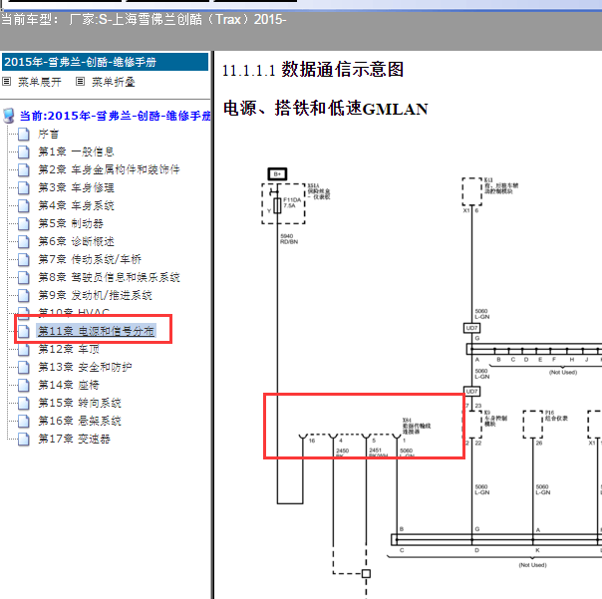602x599 pixels.
Task: Click the page icon beside 第17章
Action: pos(24,440)
